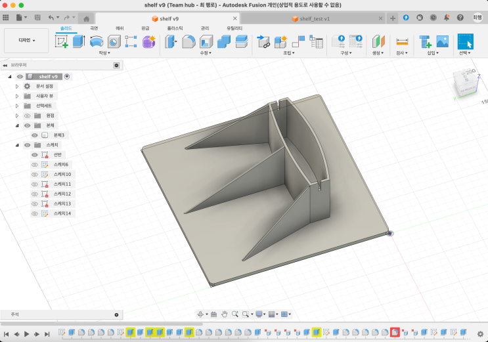Screen dimensions: 488x342
Task: Click the Extrude tool icon
Action: [79, 41]
